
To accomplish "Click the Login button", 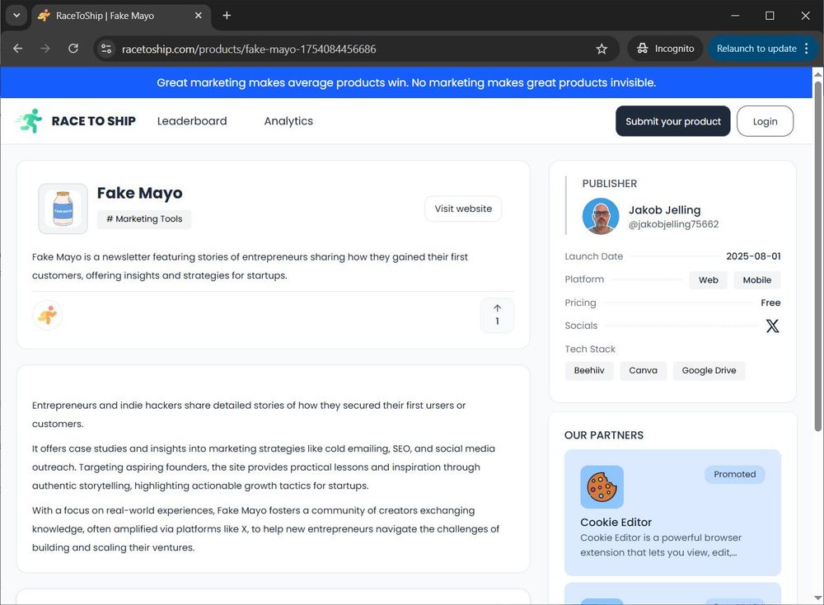I will tap(765, 121).
